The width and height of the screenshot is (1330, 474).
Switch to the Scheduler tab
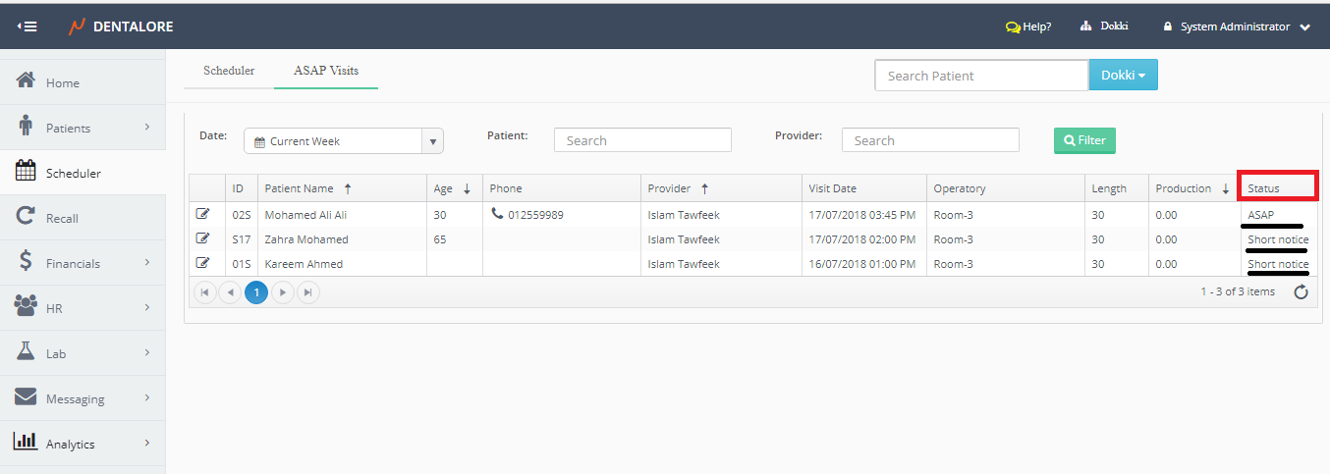pyautogui.click(x=229, y=71)
